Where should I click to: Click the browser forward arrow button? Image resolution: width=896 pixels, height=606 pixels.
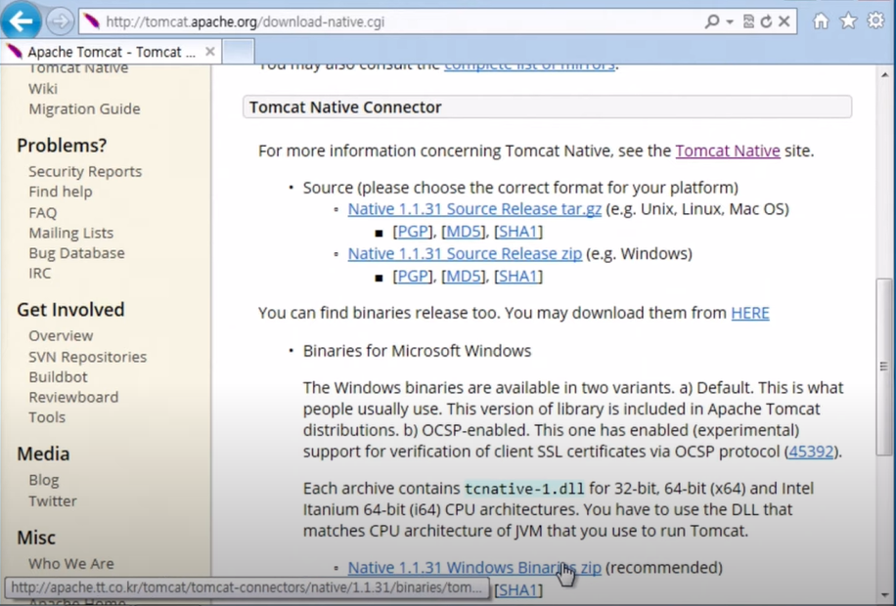click(60, 22)
